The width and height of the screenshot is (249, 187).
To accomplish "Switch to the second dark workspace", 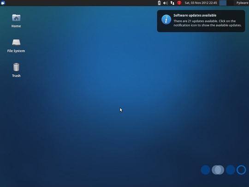I will pos(230,3).
